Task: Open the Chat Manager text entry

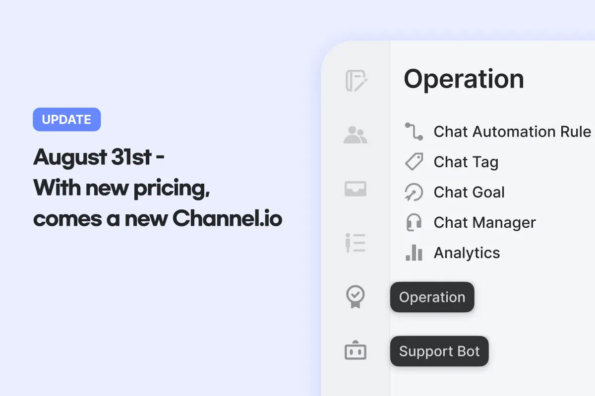Action: pos(484,223)
